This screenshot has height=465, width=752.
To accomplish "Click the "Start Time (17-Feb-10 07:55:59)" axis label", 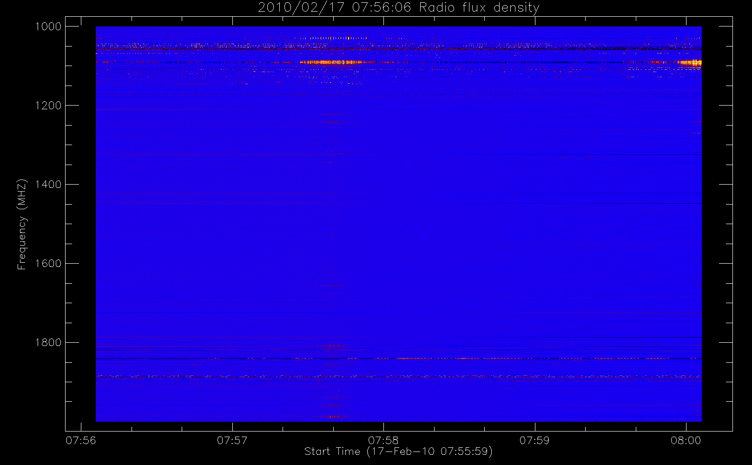I will coord(398,452).
